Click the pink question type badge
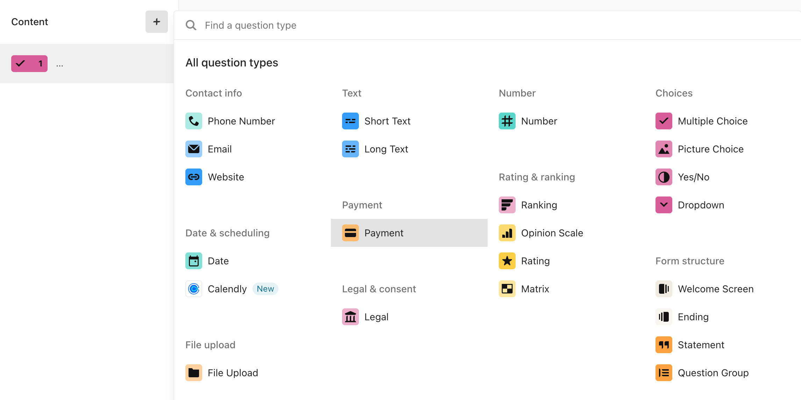Viewport: 801px width, 400px height. pyautogui.click(x=29, y=64)
